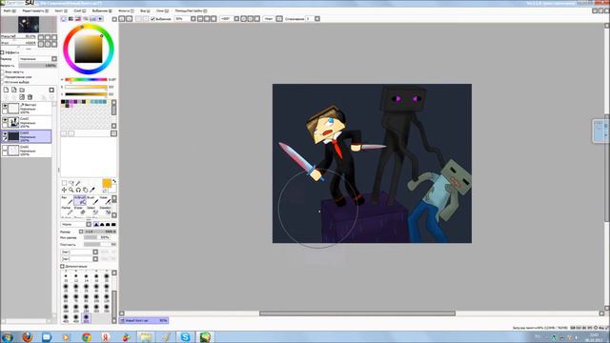Adjust the layer opacity slider
Screen dimensions: 610x343
[38, 66]
